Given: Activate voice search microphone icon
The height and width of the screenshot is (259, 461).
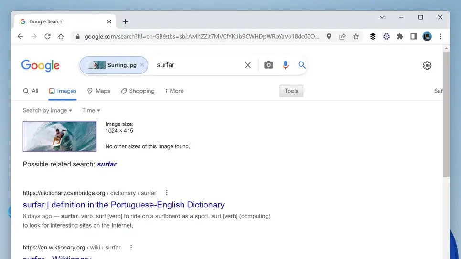Looking at the screenshot, I should click(285, 65).
